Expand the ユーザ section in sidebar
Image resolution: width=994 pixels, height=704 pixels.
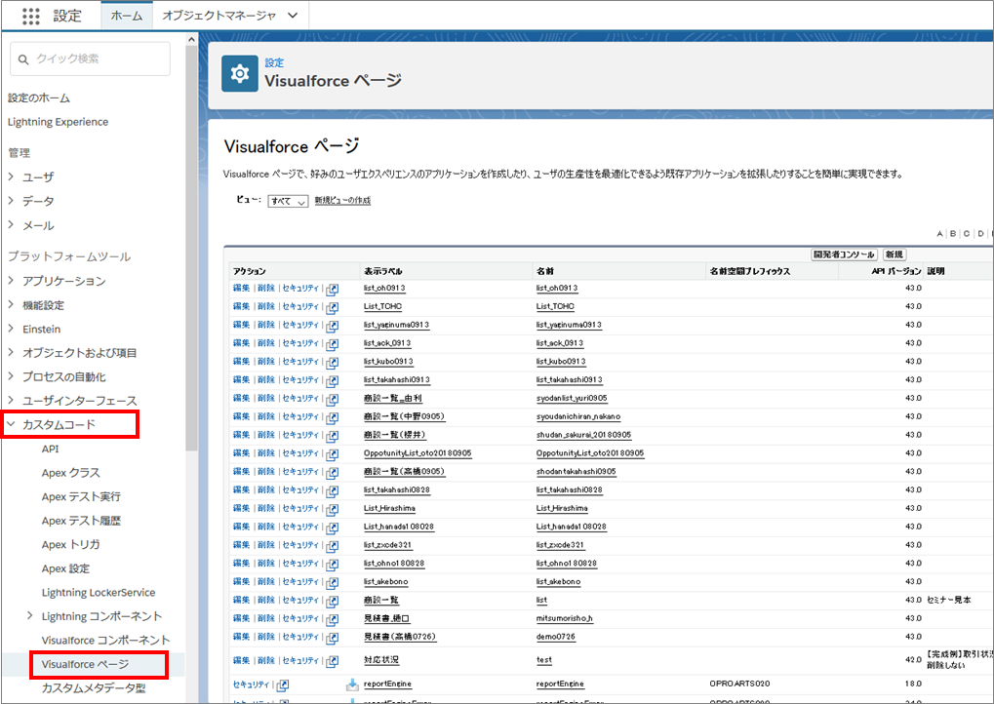[x=12, y=177]
